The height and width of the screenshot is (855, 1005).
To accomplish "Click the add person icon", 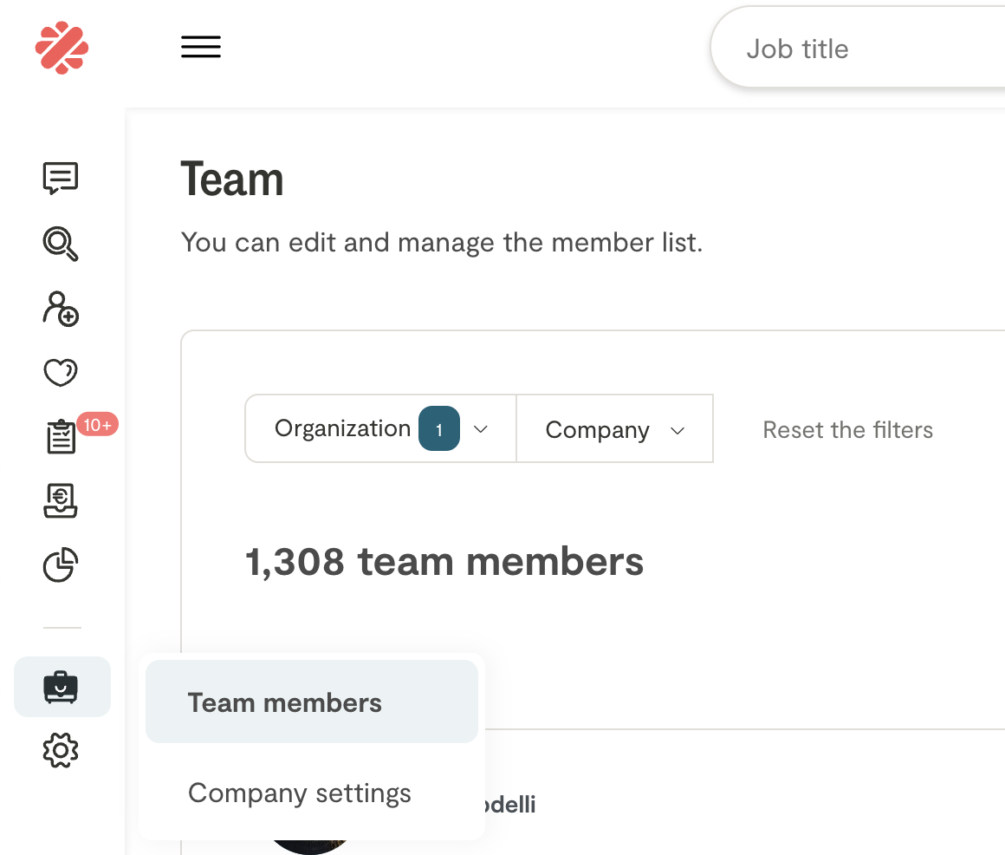I will (x=61, y=309).
